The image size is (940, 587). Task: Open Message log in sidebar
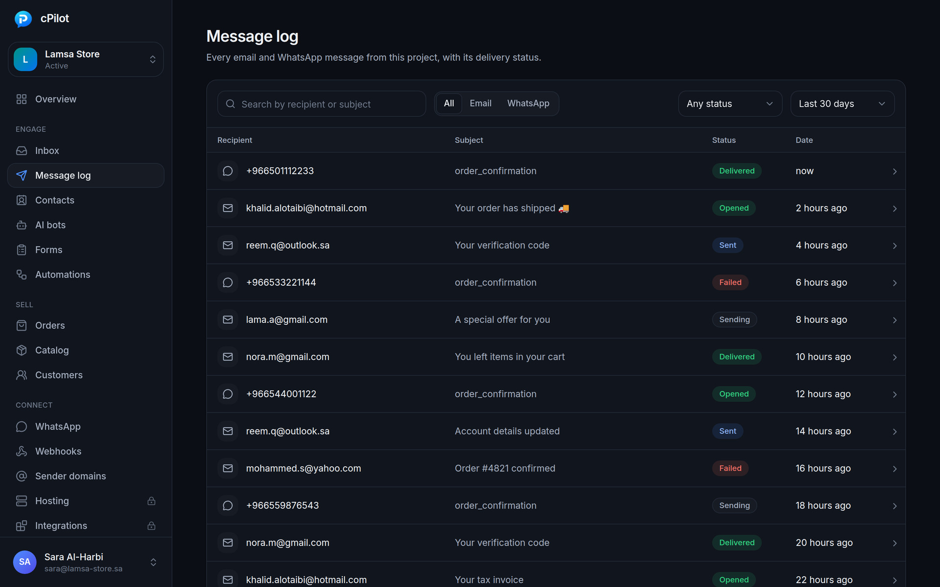(x=86, y=176)
